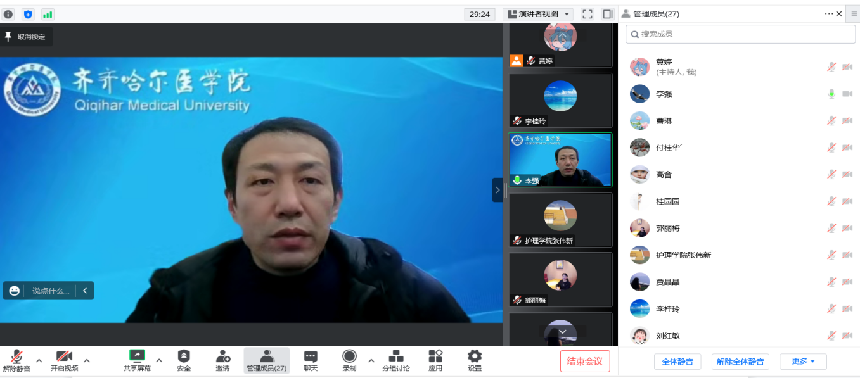Click the 全体静音 button
This screenshot has height=378, width=860.
[677, 362]
